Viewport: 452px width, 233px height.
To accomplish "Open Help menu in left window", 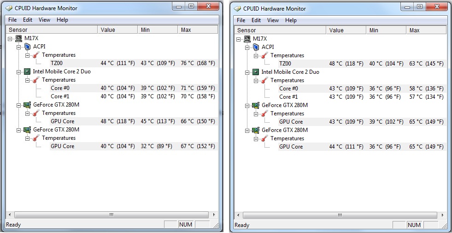I will tap(62, 20).
